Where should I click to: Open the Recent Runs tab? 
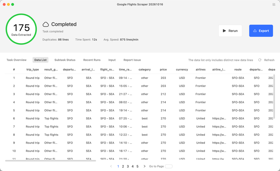click(x=92, y=60)
